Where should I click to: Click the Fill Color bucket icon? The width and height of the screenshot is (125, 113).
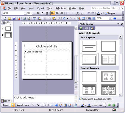76,105
